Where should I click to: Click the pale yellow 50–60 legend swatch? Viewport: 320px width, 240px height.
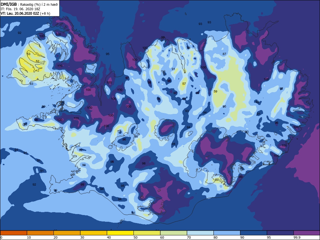[x=147, y=233]
